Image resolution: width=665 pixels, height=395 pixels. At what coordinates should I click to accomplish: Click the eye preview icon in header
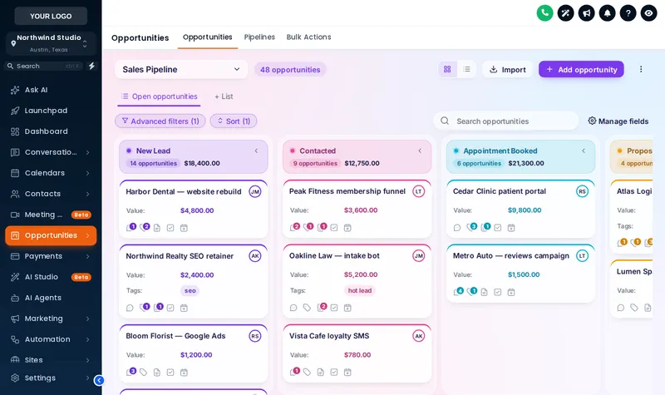click(648, 13)
